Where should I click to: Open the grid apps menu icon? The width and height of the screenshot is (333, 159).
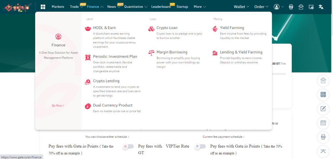(43, 7)
